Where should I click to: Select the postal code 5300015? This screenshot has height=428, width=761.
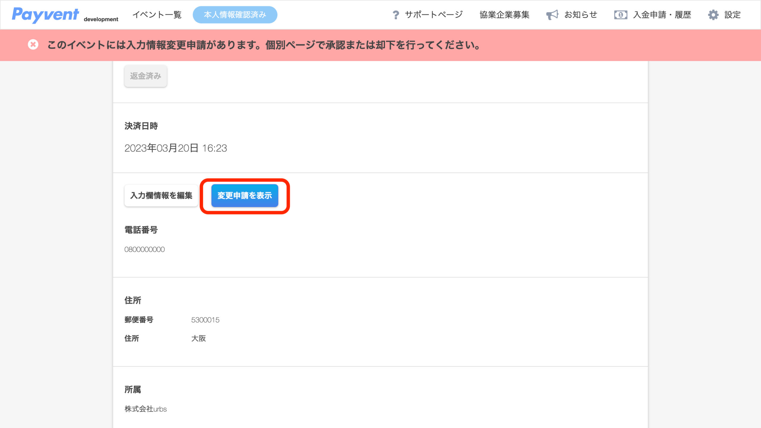pyautogui.click(x=205, y=320)
